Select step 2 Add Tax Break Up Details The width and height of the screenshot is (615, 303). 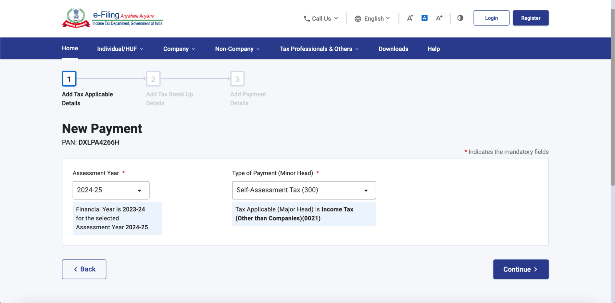pyautogui.click(x=153, y=79)
